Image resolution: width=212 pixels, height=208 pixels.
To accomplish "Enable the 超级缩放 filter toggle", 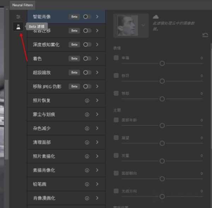I will point(87,73).
